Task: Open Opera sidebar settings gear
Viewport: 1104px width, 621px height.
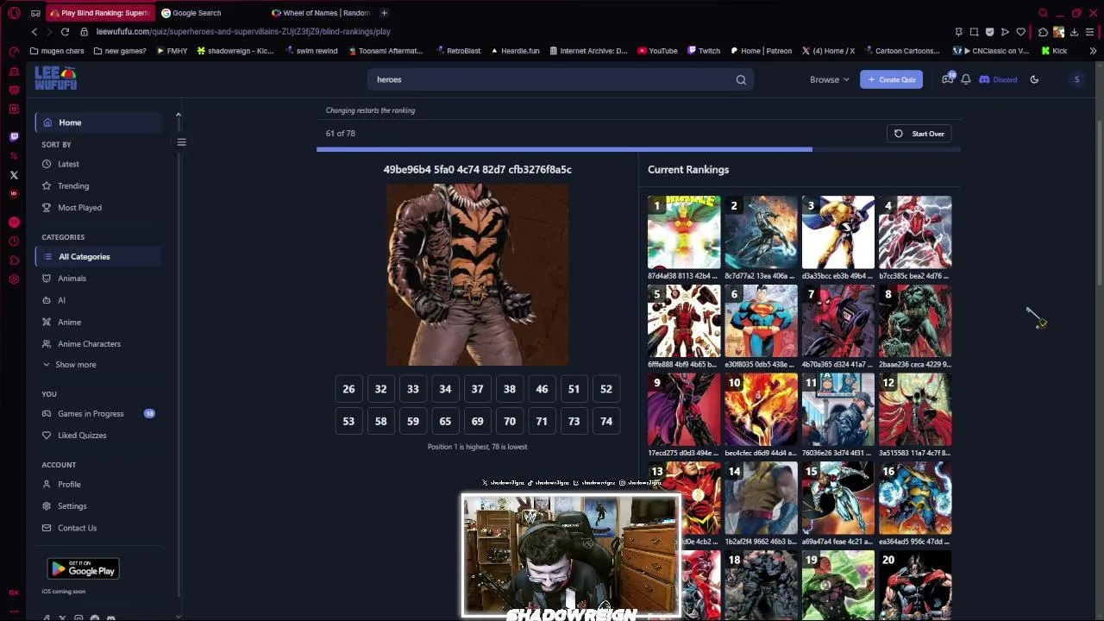Action: (x=14, y=279)
